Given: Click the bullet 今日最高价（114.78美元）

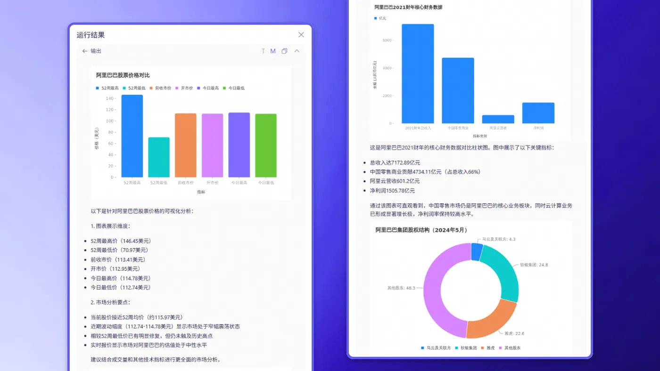Looking at the screenshot, I should point(121,278).
